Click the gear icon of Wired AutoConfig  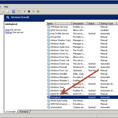49,101
